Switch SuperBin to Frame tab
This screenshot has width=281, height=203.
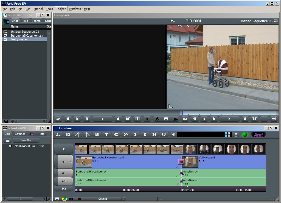(36, 21)
